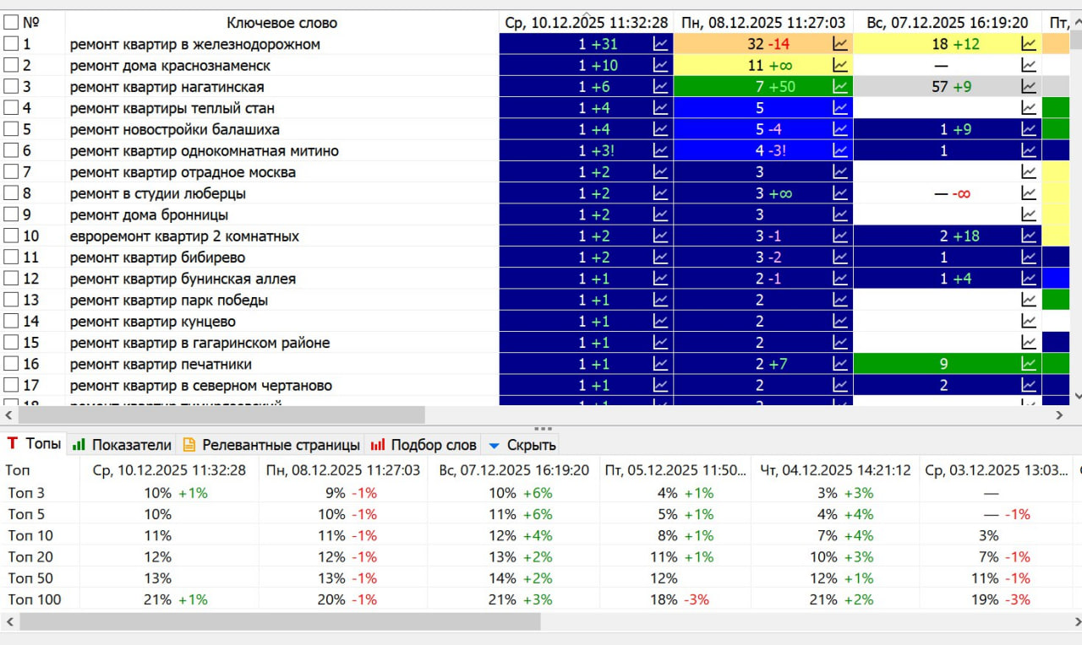This screenshot has height=645, width=1082.
Task: Show row 16 chart icon under 10.12.2025
Action: [660, 364]
